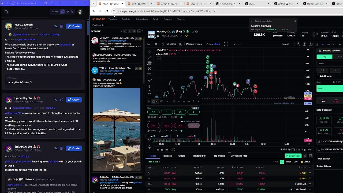Collapse the Volume SMA indicator legend

point(158,58)
